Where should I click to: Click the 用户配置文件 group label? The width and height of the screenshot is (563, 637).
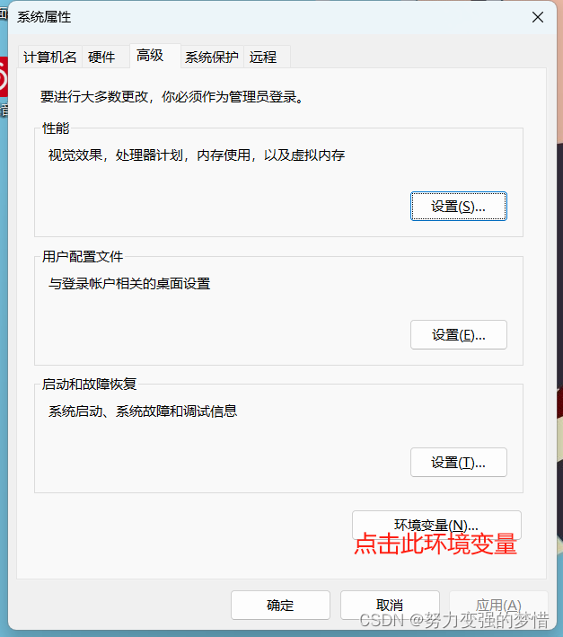pyautogui.click(x=83, y=256)
